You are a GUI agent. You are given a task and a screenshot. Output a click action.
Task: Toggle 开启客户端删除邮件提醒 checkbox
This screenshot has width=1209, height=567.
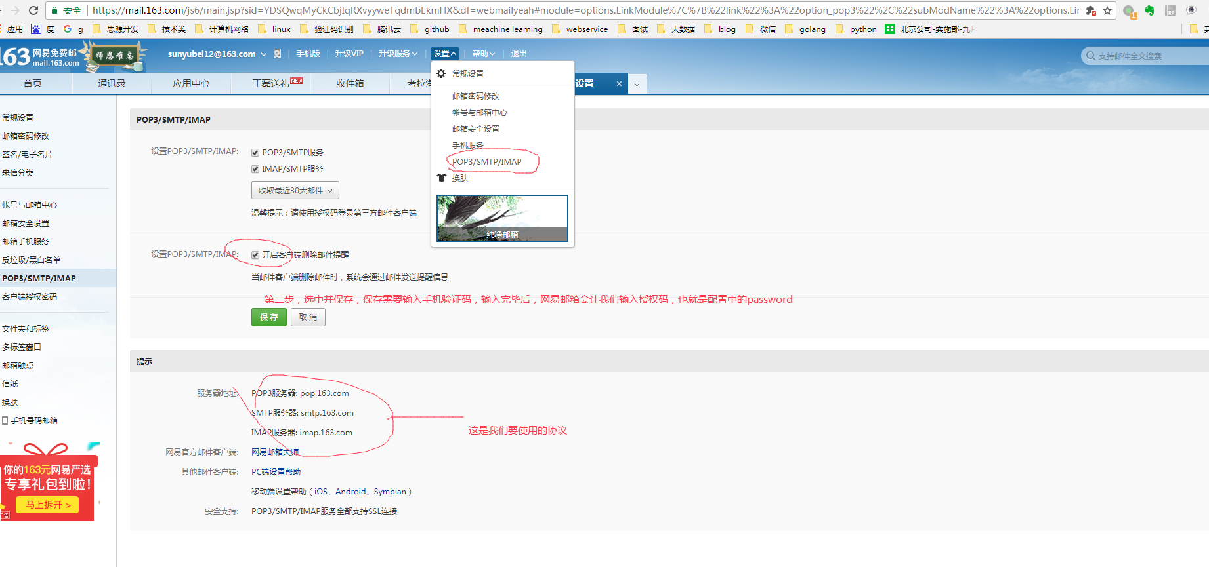(255, 255)
